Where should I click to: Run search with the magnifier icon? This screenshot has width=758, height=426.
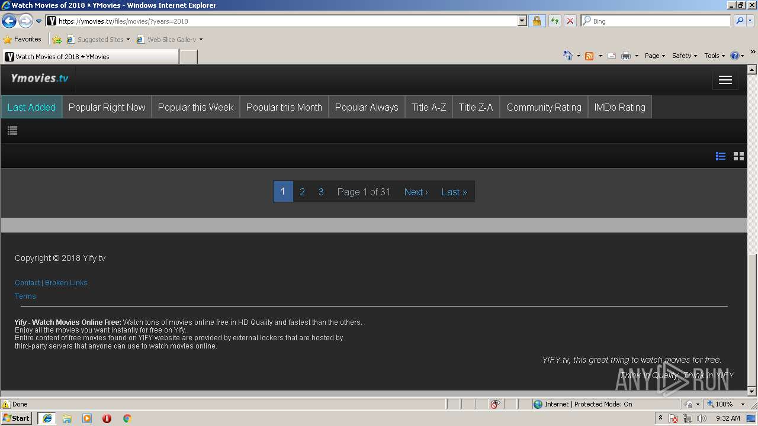tap(739, 21)
